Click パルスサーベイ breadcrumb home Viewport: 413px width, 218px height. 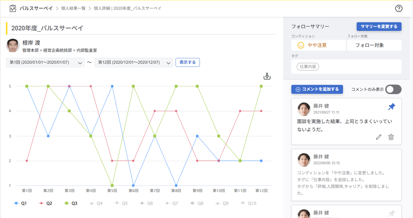pos(36,8)
